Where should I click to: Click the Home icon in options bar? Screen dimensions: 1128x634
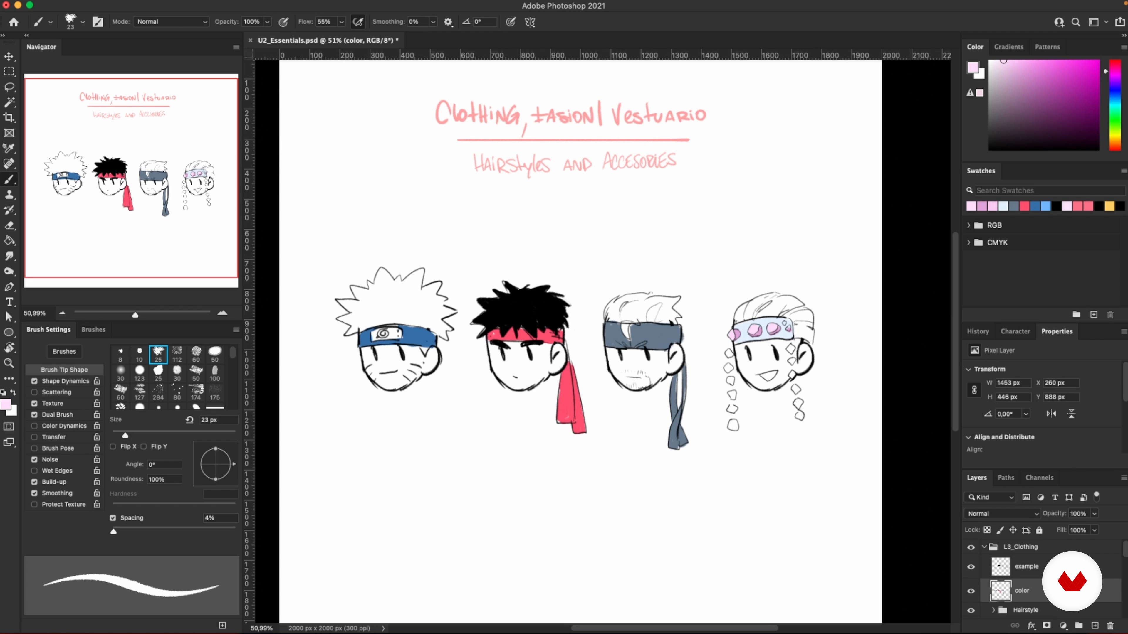pos(14,22)
